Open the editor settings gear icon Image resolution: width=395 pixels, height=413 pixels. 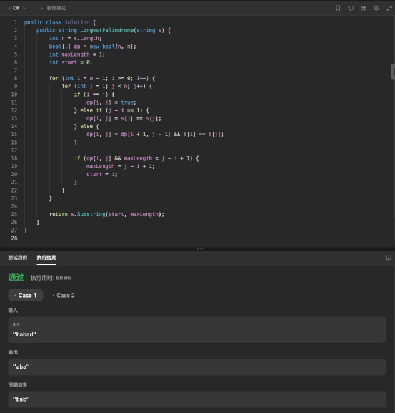[376, 8]
